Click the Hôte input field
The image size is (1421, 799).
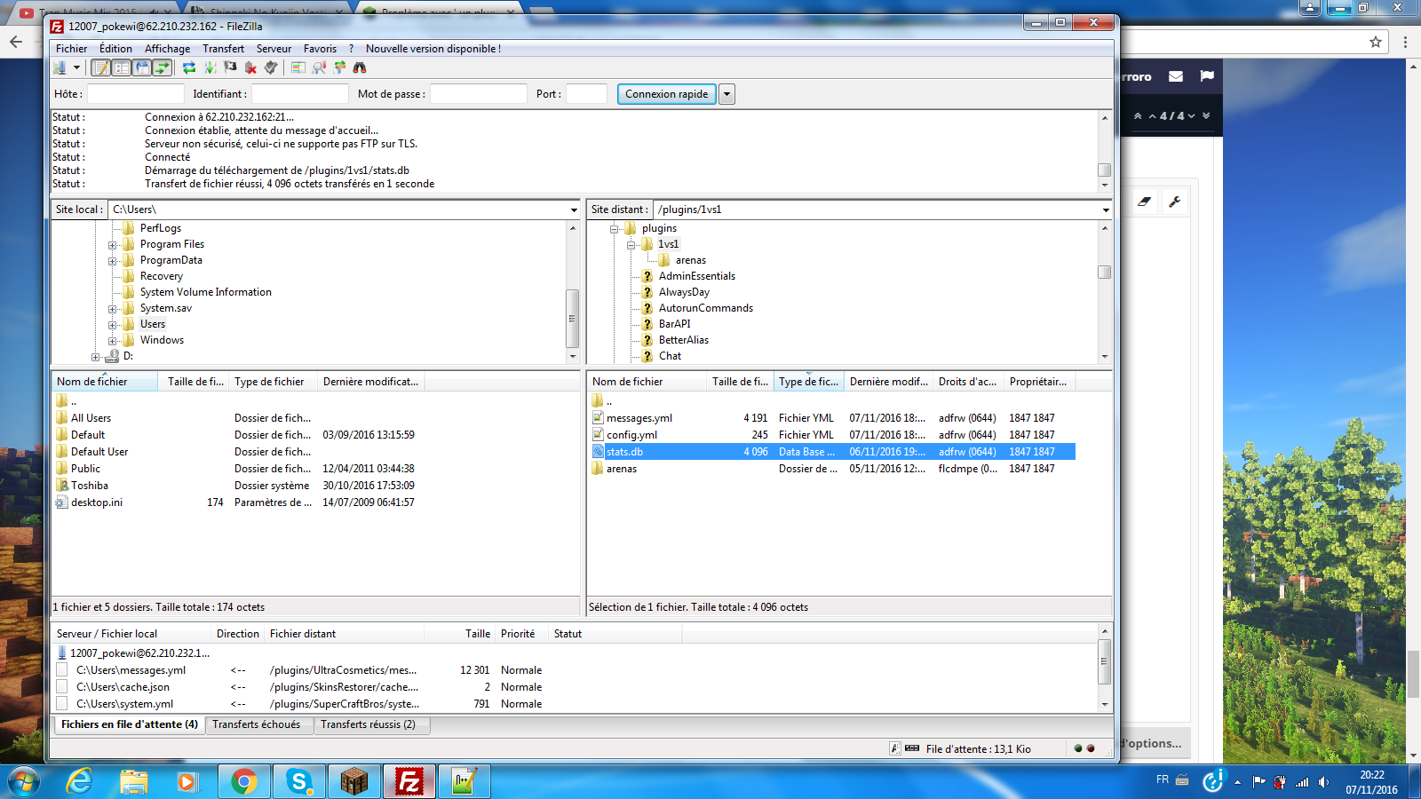coord(135,94)
